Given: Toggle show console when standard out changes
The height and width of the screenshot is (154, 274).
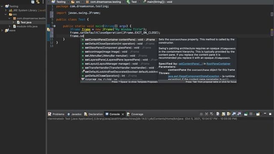Looking at the screenshot, I should tap(234, 114).
